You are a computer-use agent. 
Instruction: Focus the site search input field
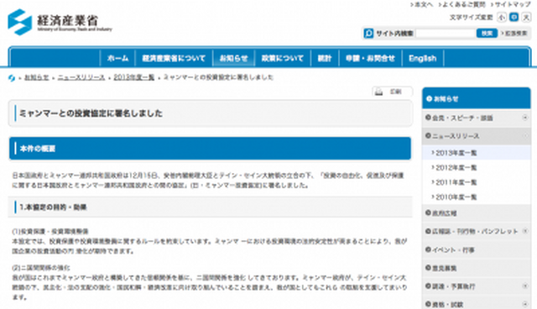[446, 34]
